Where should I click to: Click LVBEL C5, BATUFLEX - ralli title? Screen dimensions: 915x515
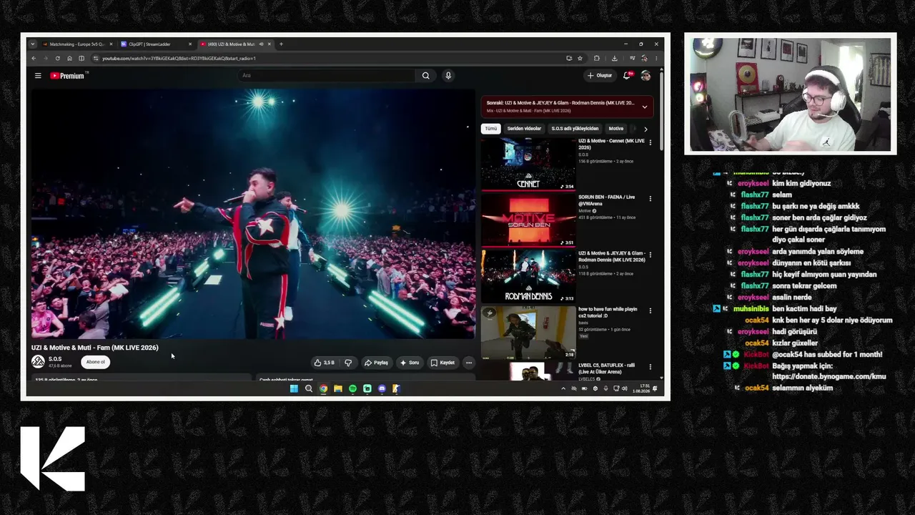coord(606,368)
